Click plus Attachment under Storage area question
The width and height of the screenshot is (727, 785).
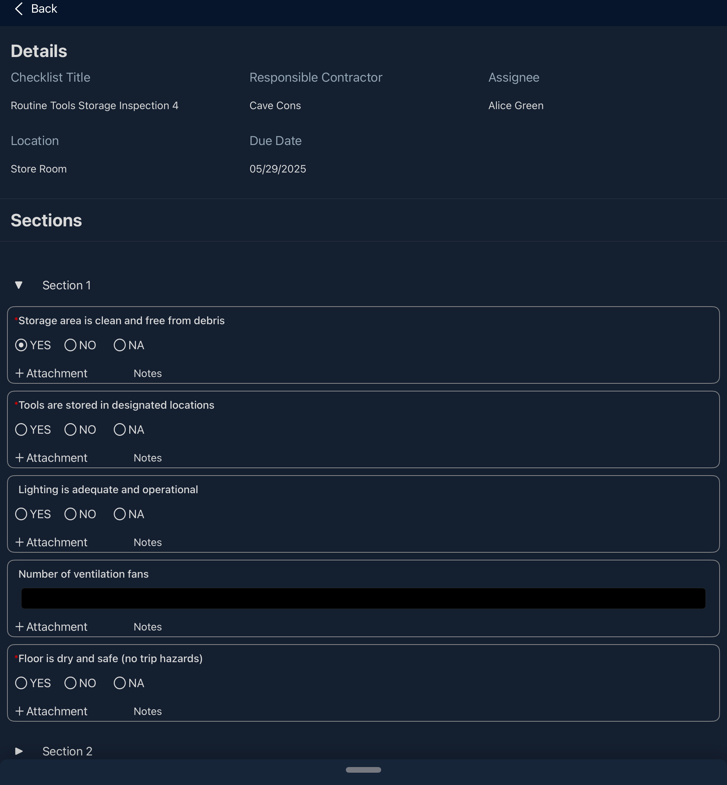[51, 373]
